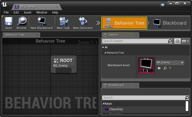This screenshot has height=117, width=192.
Task: Minimize the editor window
Action: [171, 3]
